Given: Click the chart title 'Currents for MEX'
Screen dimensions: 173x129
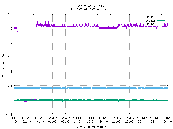Looking at the screenshot, I should 91,6.
